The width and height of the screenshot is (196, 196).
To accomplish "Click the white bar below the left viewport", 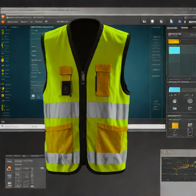I will coord(23,127).
